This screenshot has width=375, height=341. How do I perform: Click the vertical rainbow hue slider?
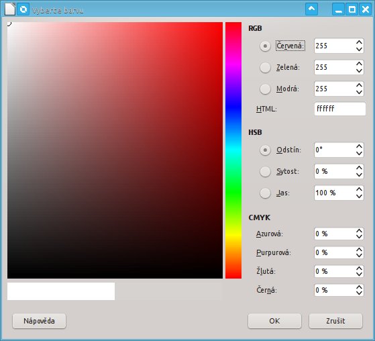[233, 150]
